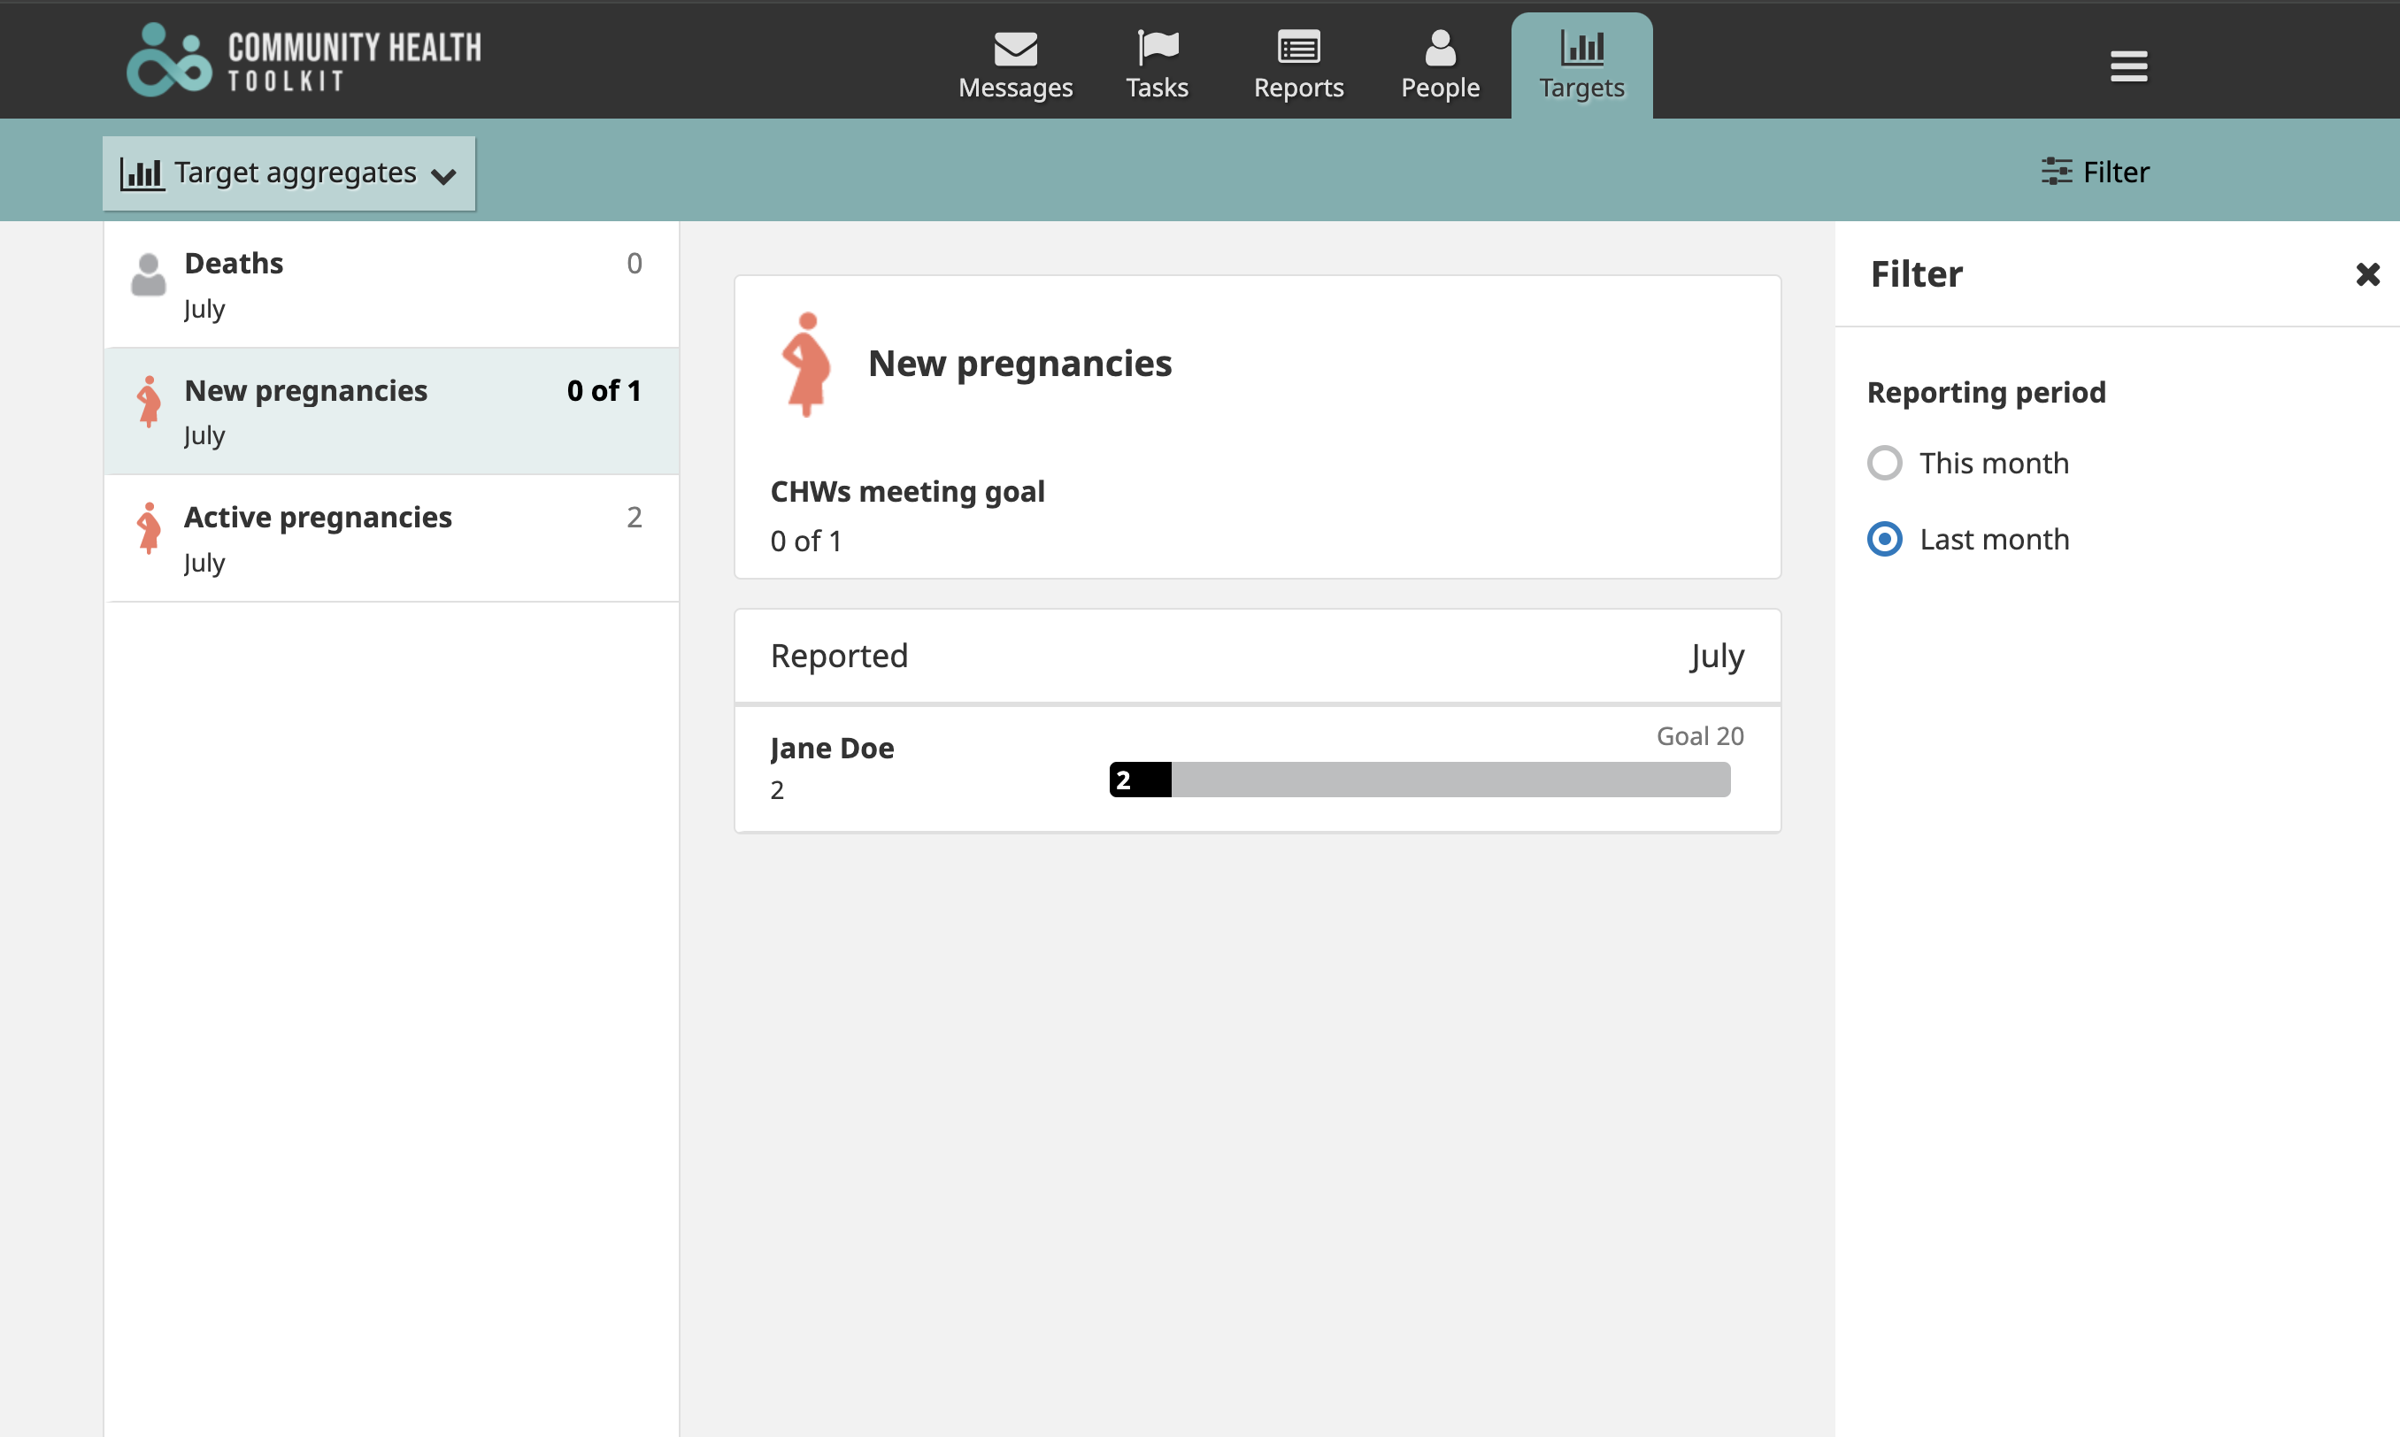Open the hamburger menu
The image size is (2400, 1437).
tap(2128, 65)
